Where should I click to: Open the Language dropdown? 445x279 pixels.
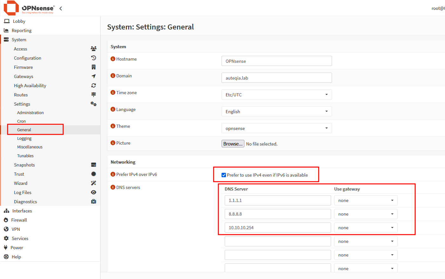point(276,111)
